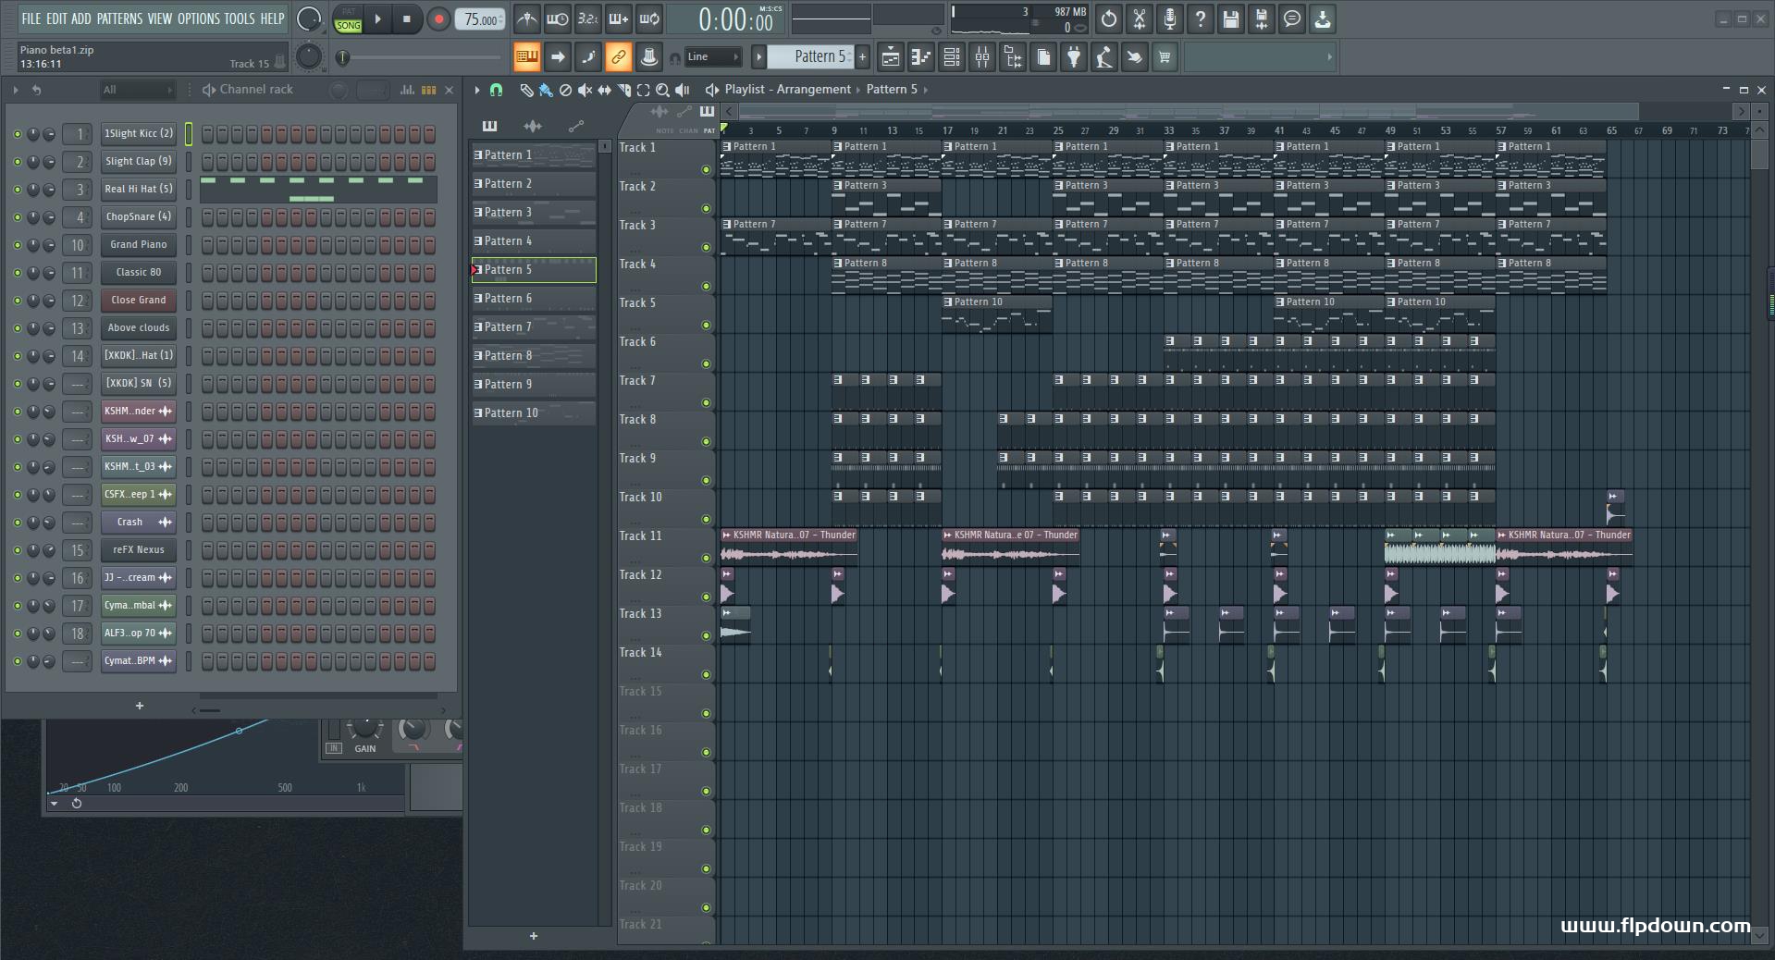Toggle multilink to controllers icon
Screen dimensions: 1775x960
click(649, 57)
